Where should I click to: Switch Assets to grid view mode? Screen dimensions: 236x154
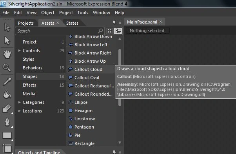coord(110,31)
